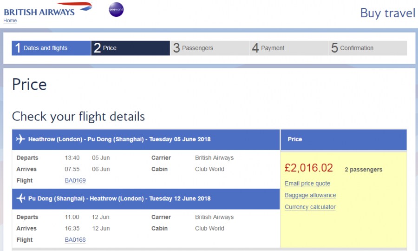Open the Currency calculator link
418x251 pixels.
pyautogui.click(x=310, y=207)
